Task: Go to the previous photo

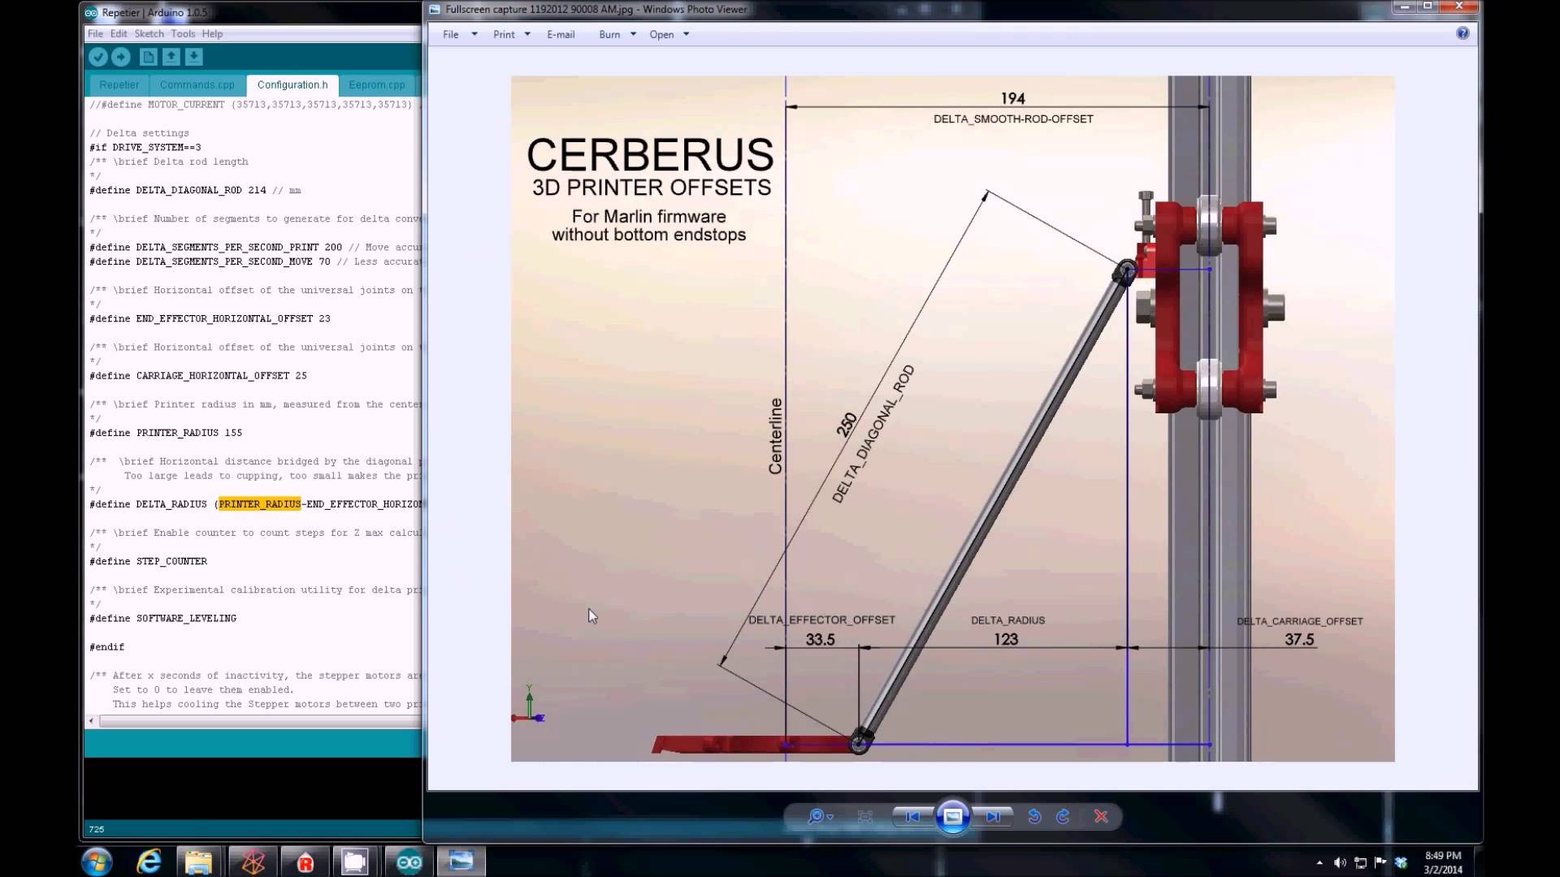Action: point(912,816)
